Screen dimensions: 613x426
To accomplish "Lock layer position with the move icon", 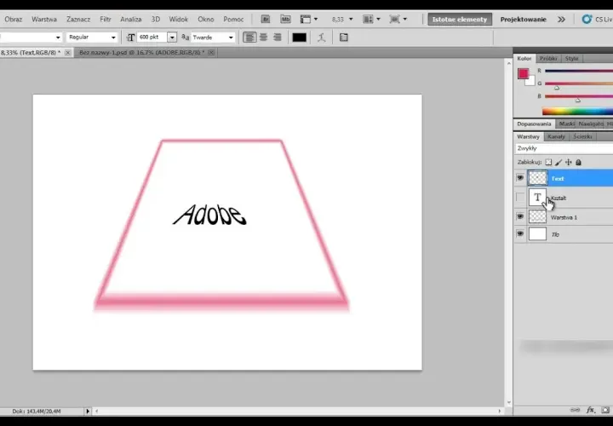I will pyautogui.click(x=569, y=162).
